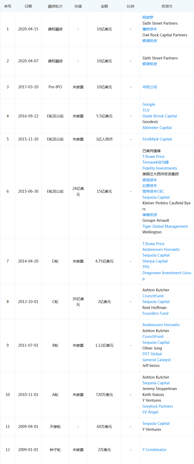
Task: Open Founders Fund link
Action: coord(155,313)
